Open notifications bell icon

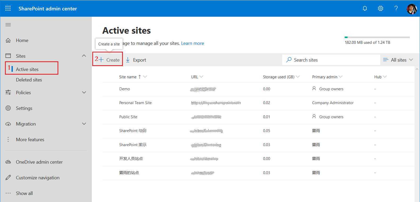[365, 8]
